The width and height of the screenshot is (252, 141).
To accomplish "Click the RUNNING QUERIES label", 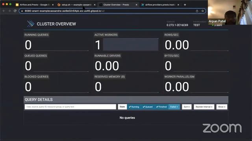I will point(36,35).
